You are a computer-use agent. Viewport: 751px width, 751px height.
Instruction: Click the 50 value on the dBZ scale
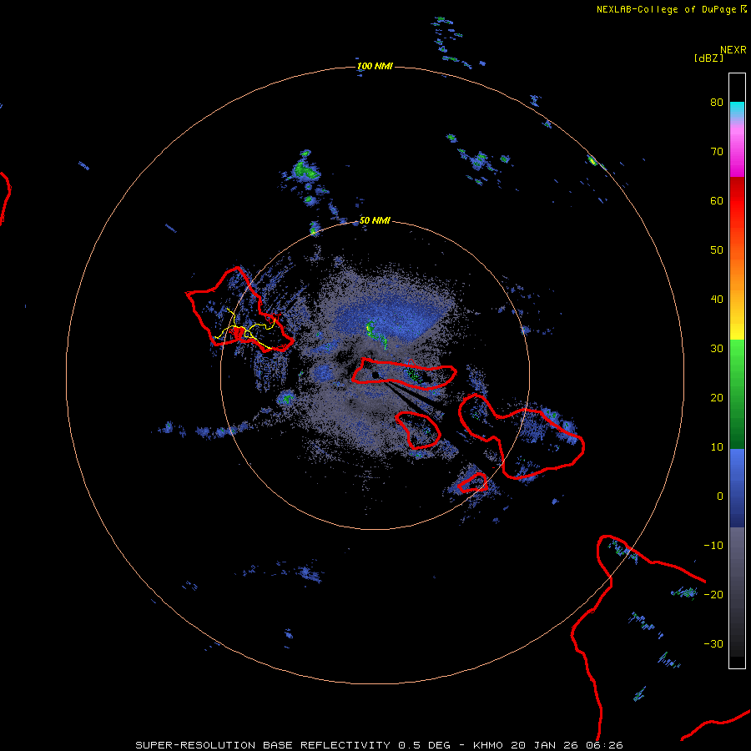[717, 250]
